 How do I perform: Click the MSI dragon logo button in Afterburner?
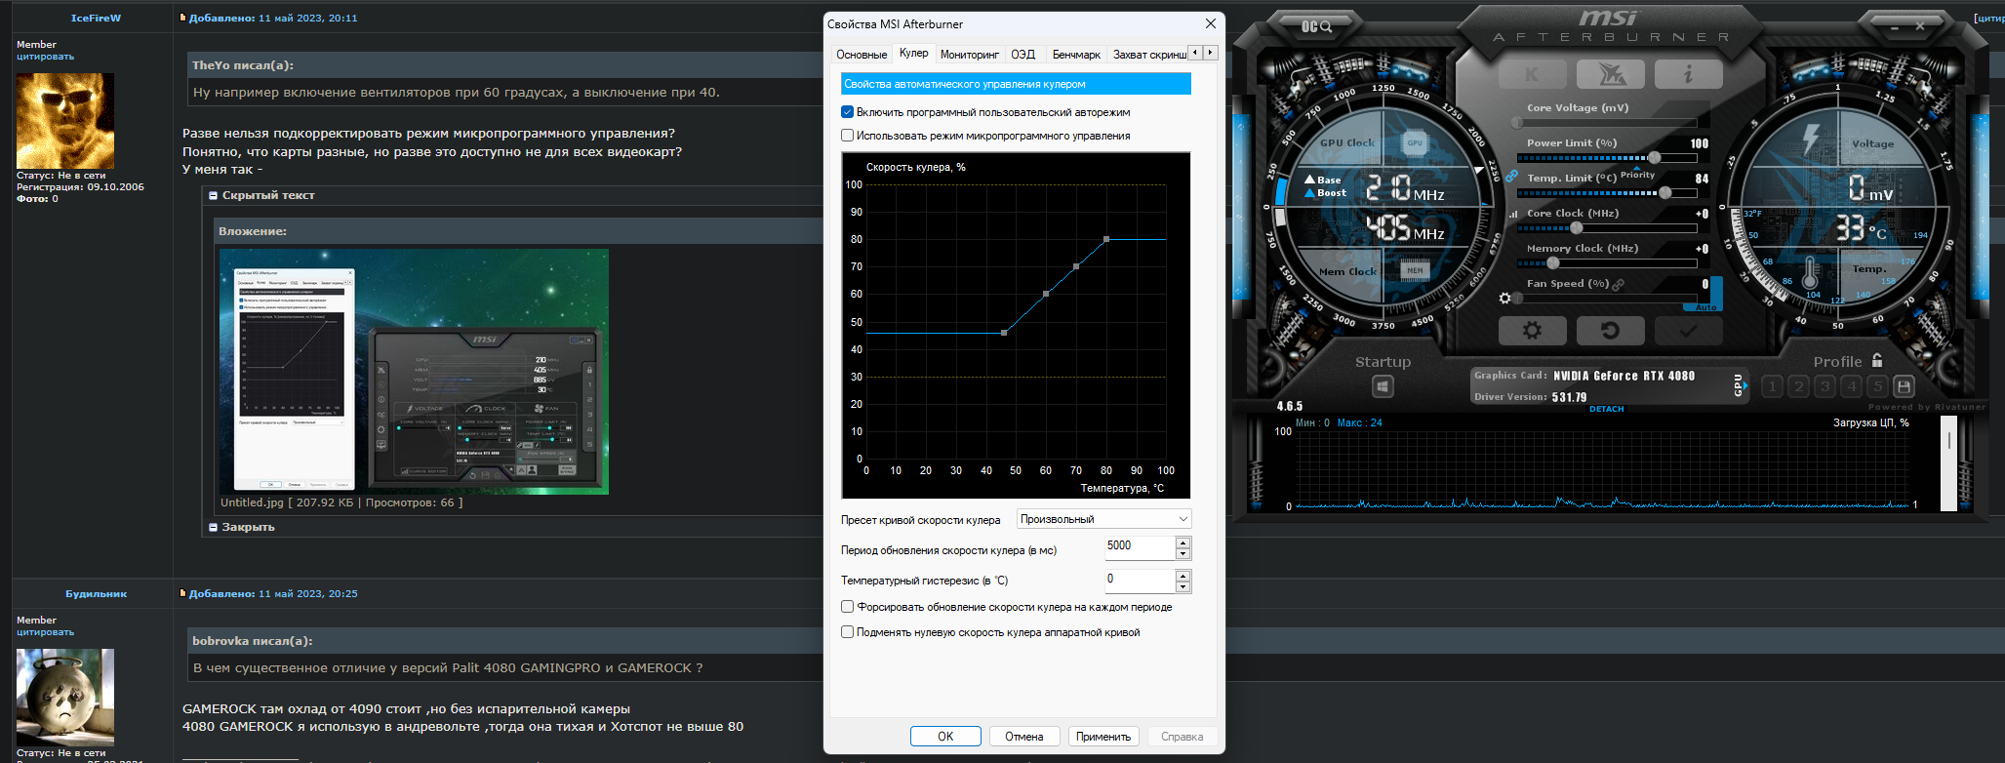coord(1611,74)
